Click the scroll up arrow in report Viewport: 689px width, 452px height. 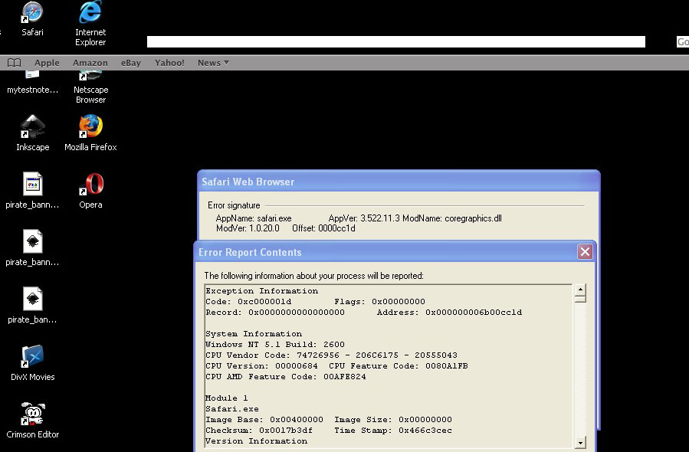pyautogui.click(x=580, y=290)
